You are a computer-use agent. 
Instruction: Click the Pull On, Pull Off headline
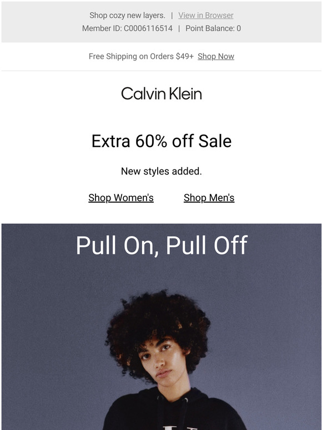(162, 245)
